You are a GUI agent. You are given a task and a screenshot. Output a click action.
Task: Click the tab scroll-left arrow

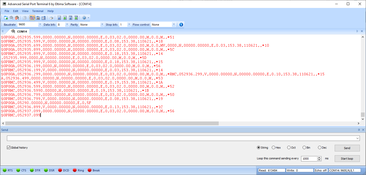click(x=2, y=31)
